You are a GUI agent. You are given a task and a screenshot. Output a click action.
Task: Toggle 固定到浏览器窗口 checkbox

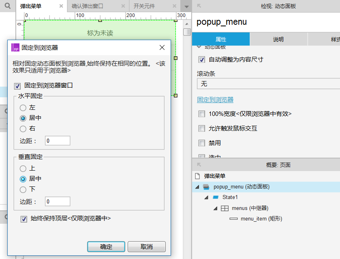click(17, 86)
